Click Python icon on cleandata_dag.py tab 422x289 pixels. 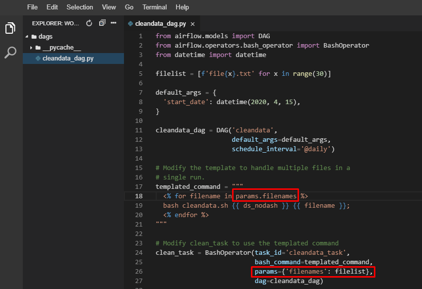click(x=130, y=24)
